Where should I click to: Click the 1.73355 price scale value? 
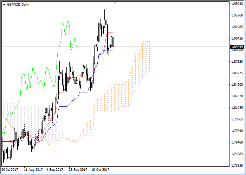237,165
